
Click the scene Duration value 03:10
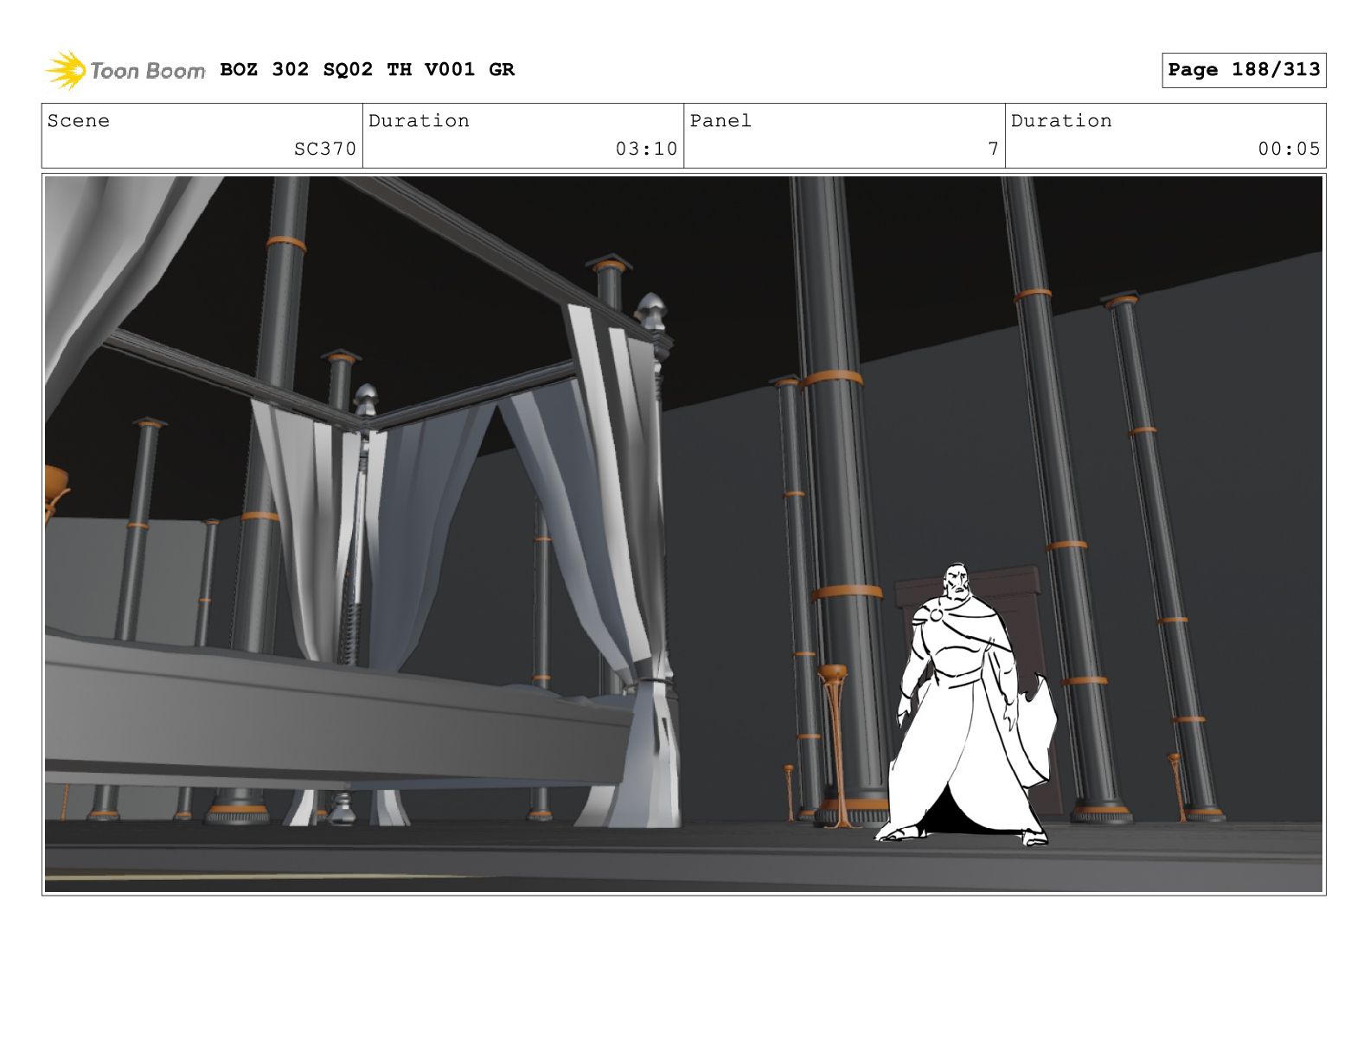click(x=645, y=149)
